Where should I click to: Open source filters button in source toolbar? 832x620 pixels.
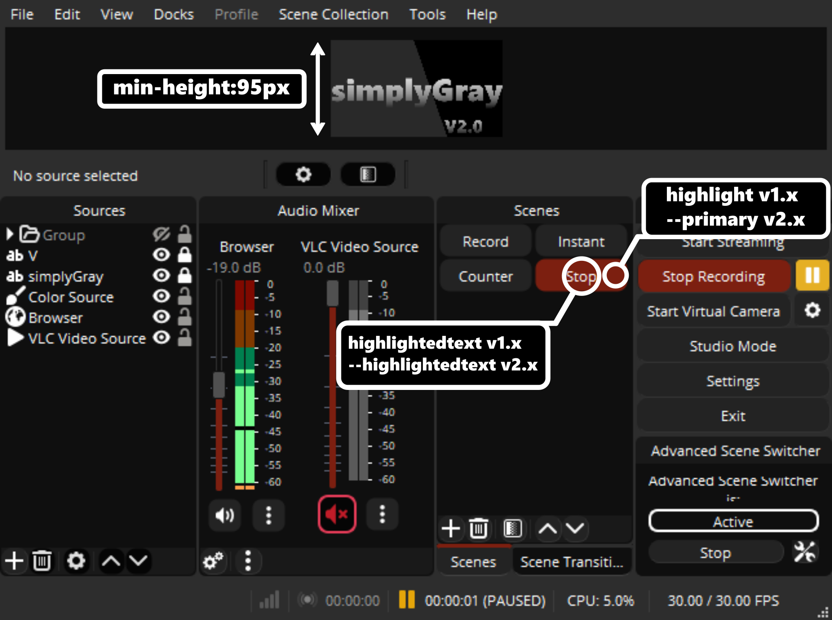(x=368, y=175)
